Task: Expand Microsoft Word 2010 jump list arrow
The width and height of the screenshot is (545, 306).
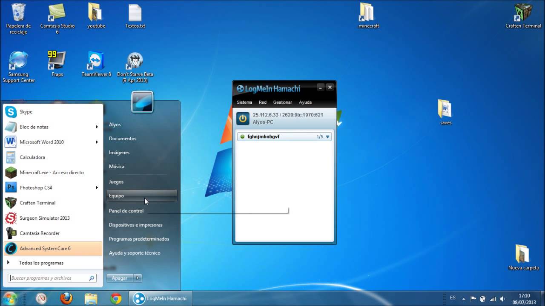Action: point(97,142)
